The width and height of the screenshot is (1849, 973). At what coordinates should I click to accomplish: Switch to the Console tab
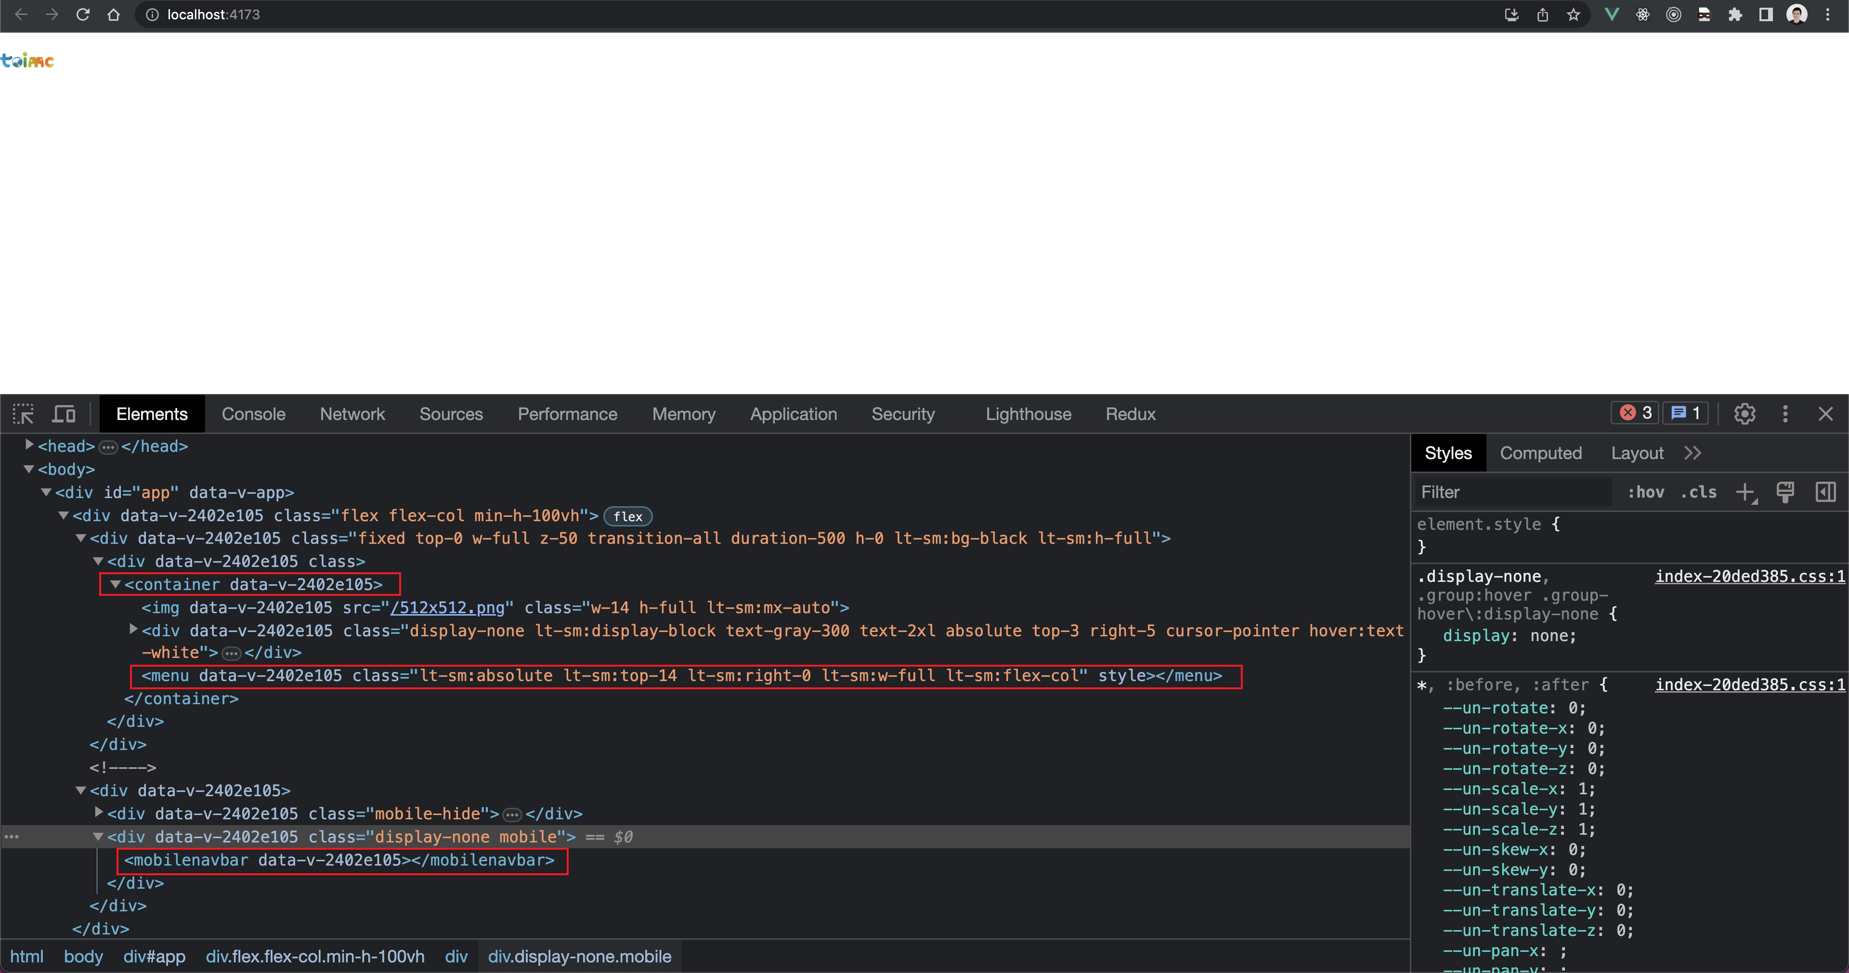tap(253, 414)
